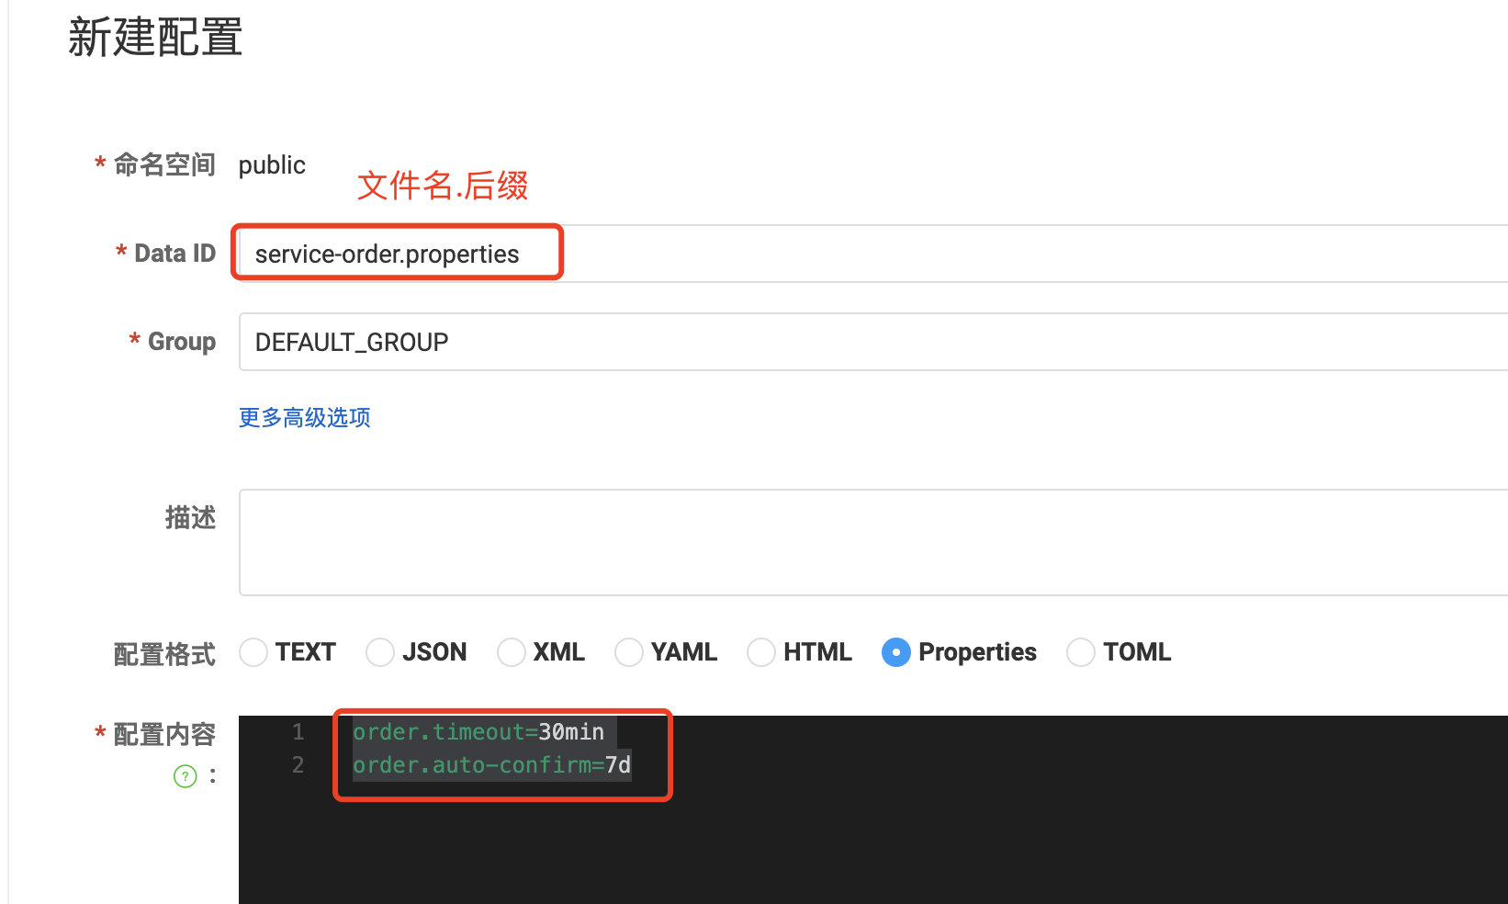Select the XML format radio button
The height and width of the screenshot is (904, 1508).
coord(512,652)
